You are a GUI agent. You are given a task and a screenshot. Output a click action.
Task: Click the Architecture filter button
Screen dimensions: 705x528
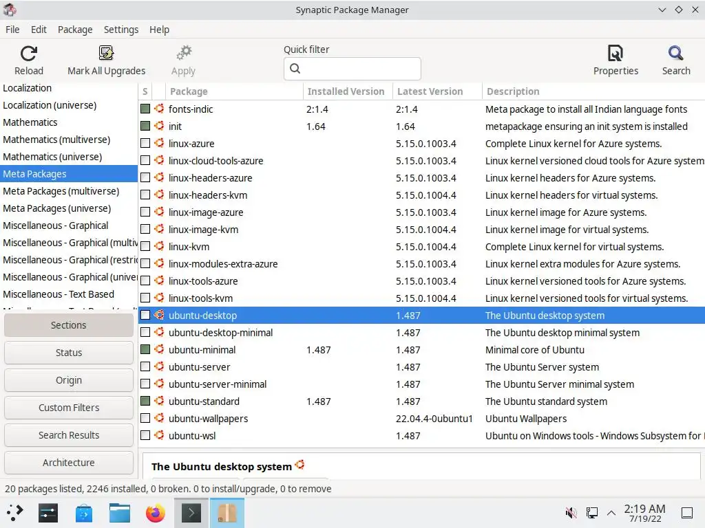(69, 463)
